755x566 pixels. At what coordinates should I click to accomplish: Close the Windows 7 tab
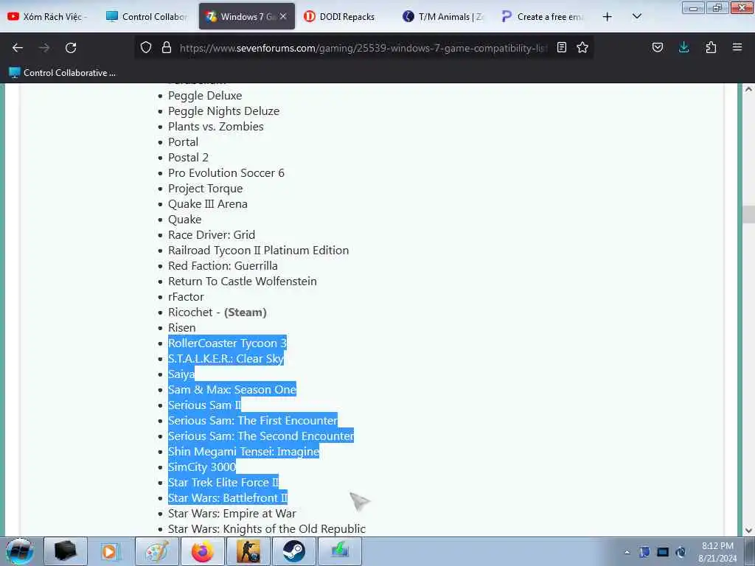point(283,16)
